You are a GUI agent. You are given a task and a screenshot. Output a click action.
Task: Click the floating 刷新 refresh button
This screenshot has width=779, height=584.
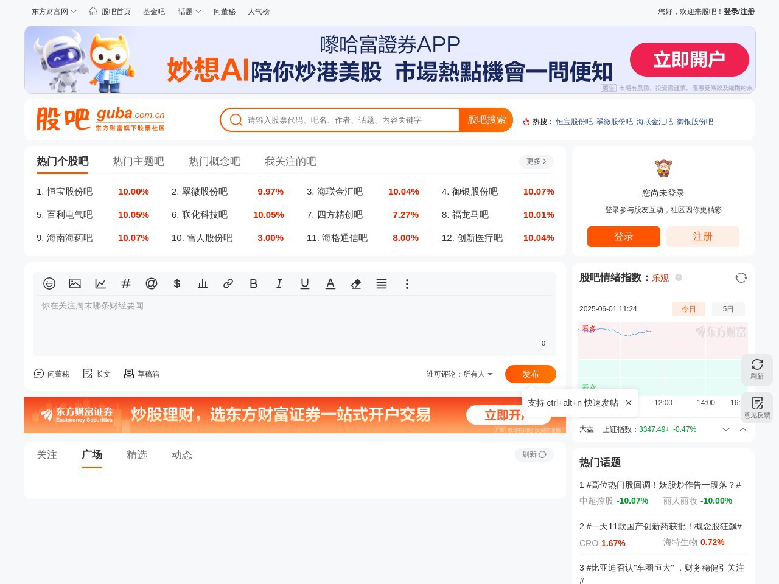coord(757,369)
